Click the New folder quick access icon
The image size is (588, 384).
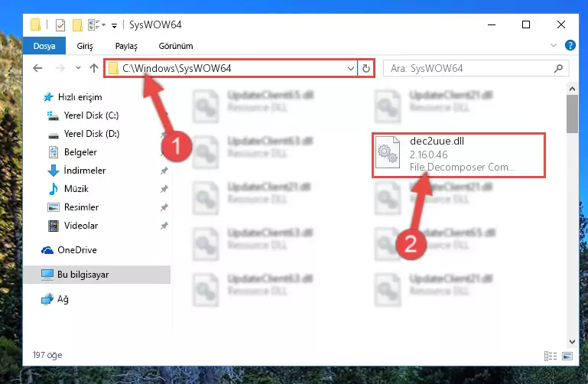point(78,25)
